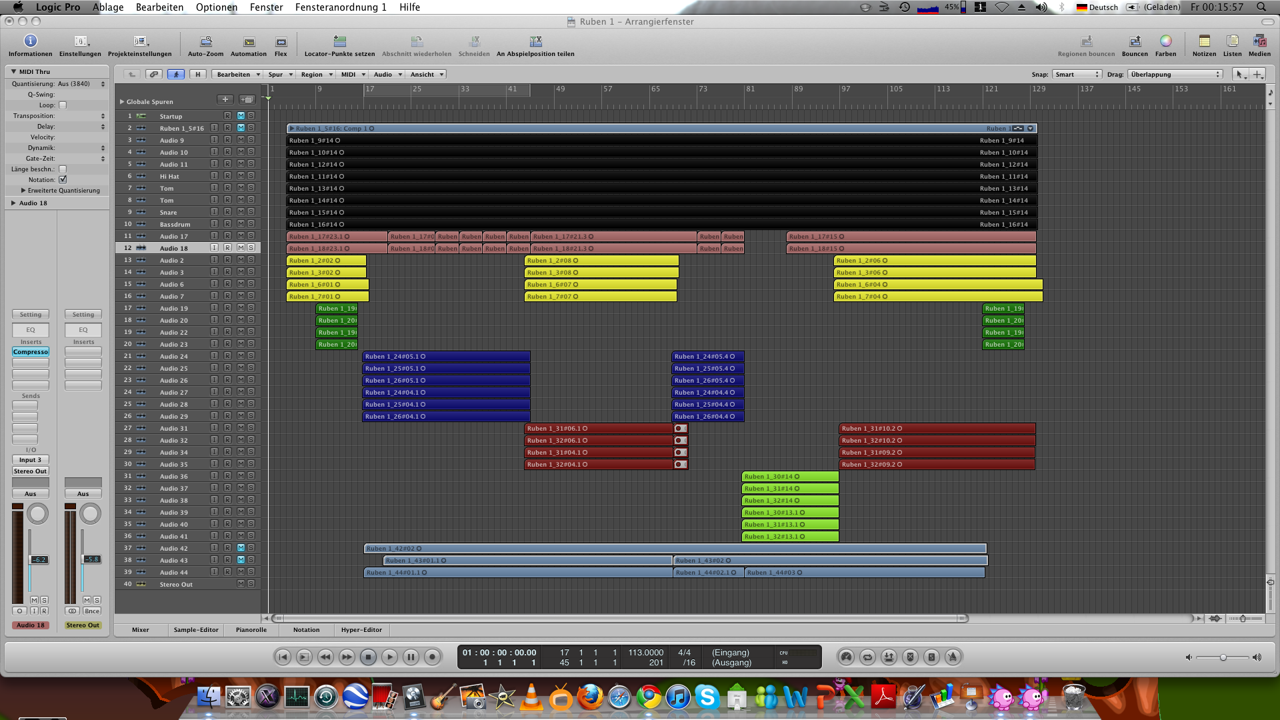Toggle the Catch playhead running-man button
Viewport: 1280px width, 720px height.
pyautogui.click(x=176, y=74)
